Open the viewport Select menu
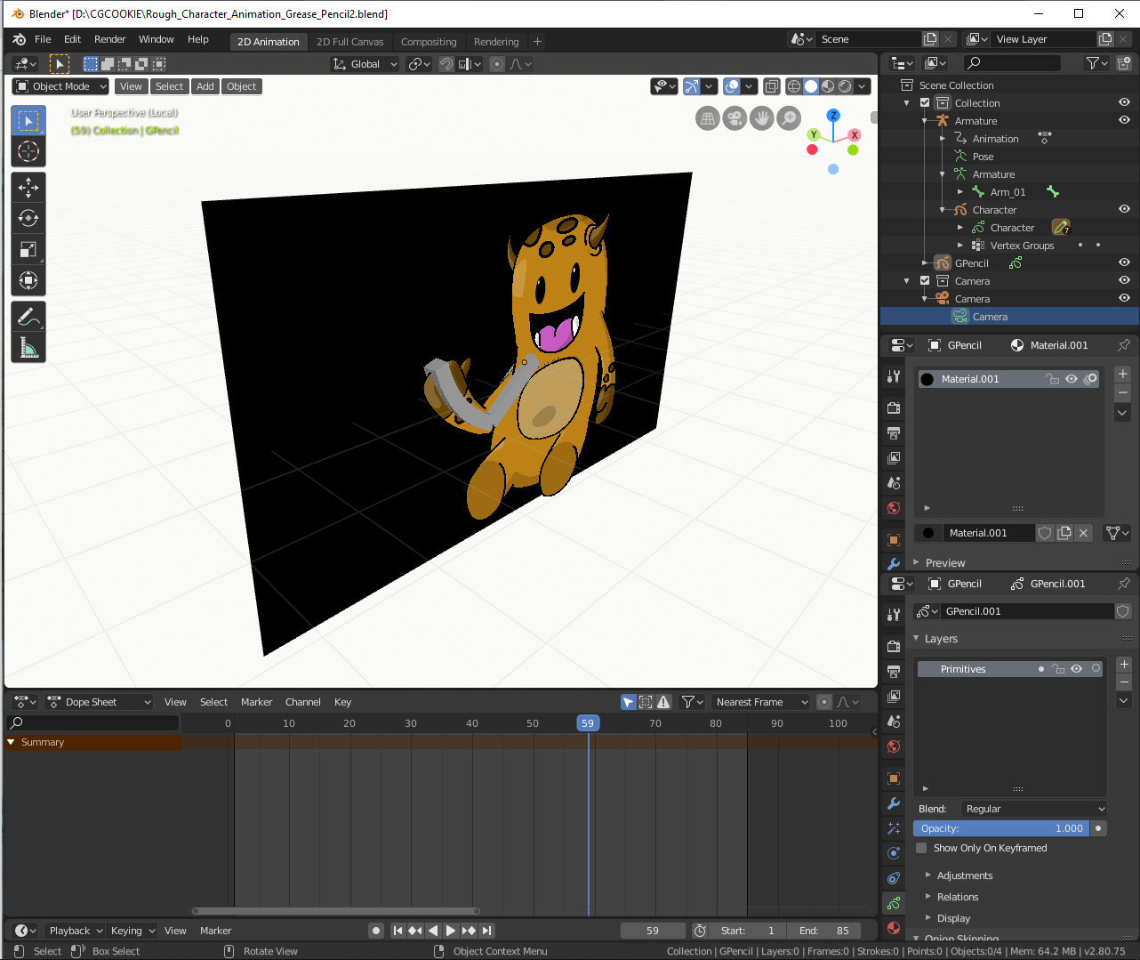 (x=169, y=86)
